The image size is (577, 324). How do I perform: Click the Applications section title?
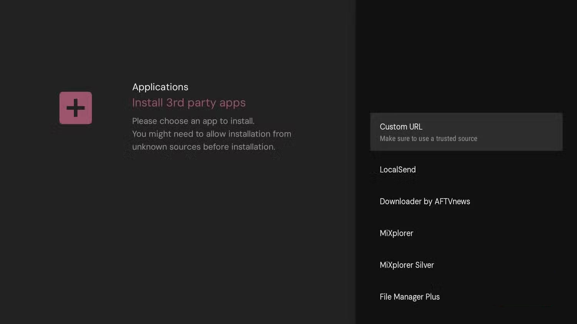tap(160, 87)
